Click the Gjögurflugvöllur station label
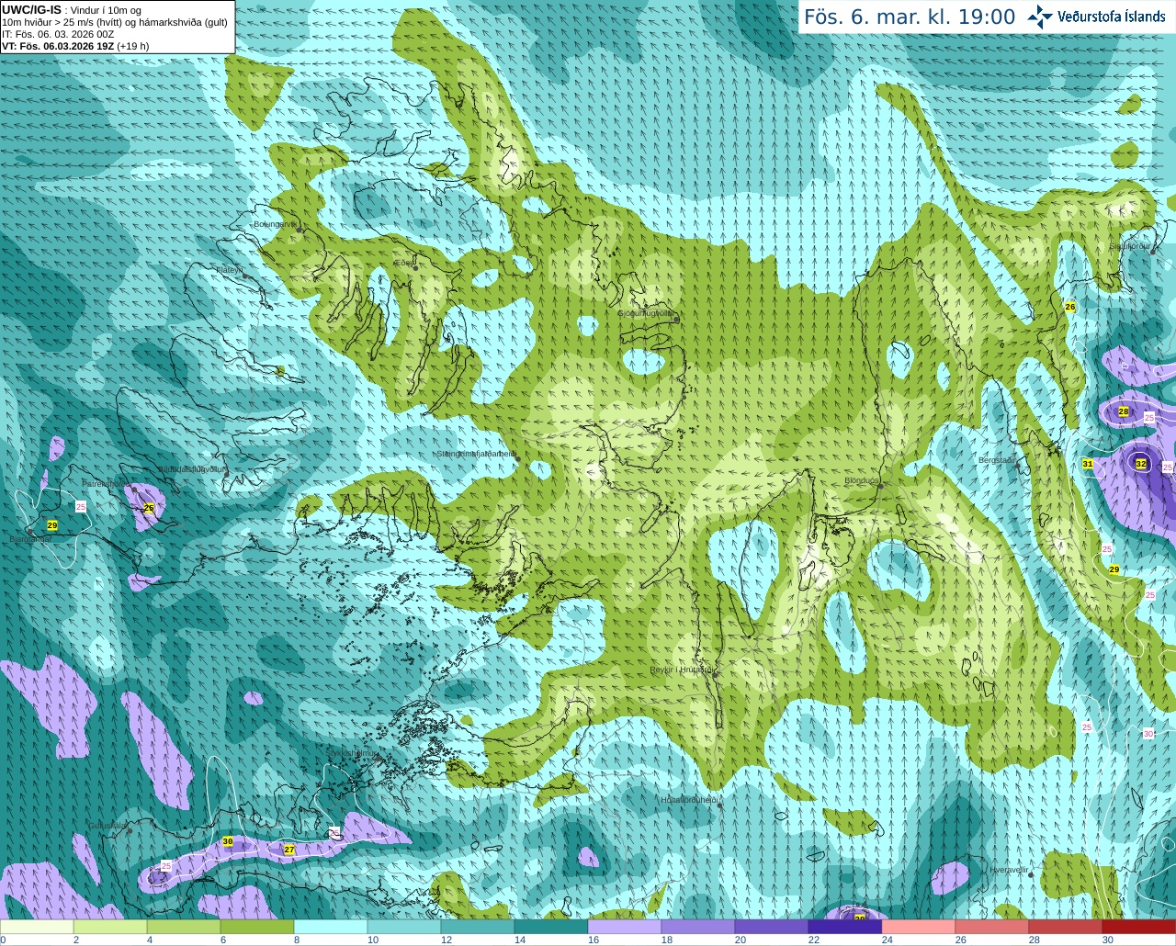Image resolution: width=1176 pixels, height=946 pixels. pos(645,313)
